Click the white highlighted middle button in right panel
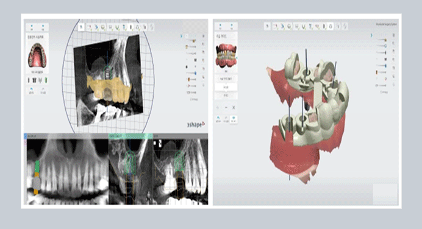 (x=226, y=87)
